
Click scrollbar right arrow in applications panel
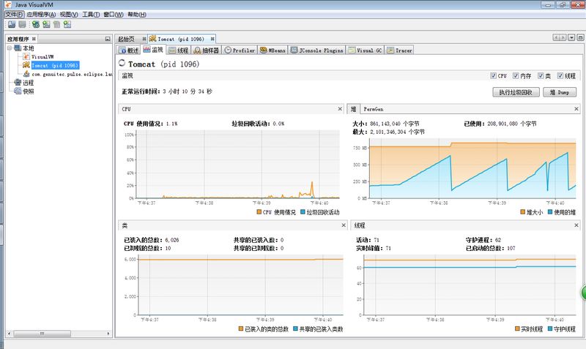[x=108, y=334]
